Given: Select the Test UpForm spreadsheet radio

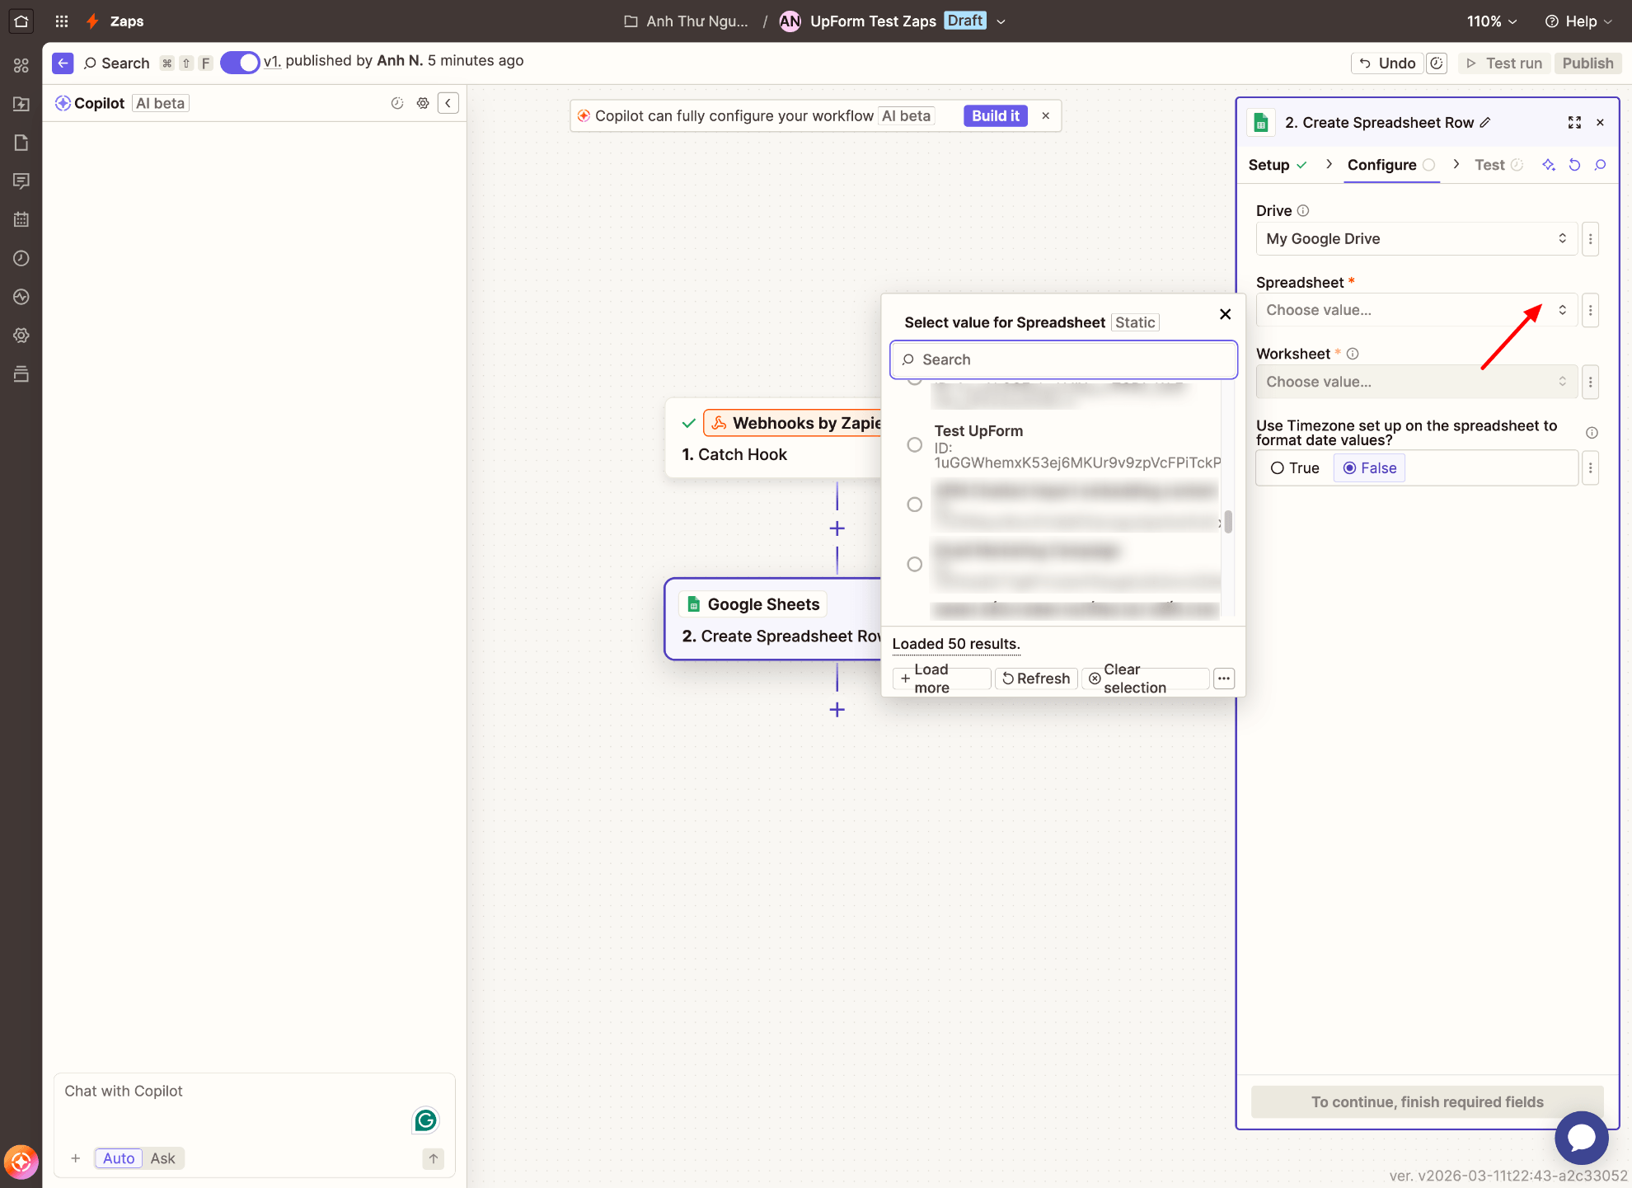Looking at the screenshot, I should 915,445.
